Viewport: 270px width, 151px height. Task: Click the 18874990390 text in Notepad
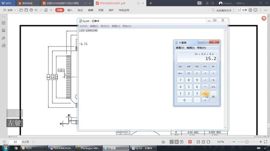[x=88, y=31]
